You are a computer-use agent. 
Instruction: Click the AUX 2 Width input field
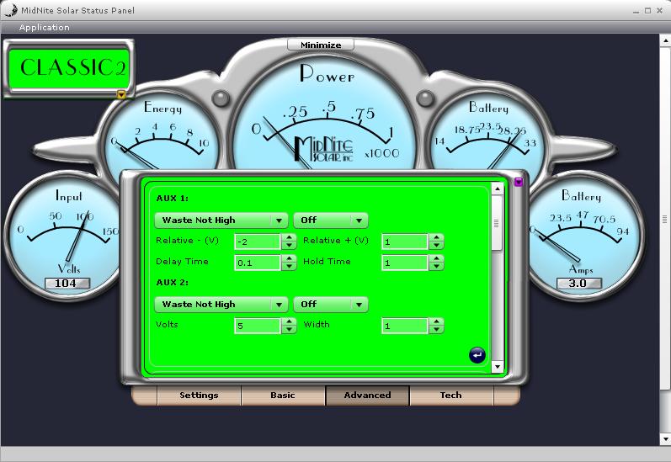click(x=405, y=326)
